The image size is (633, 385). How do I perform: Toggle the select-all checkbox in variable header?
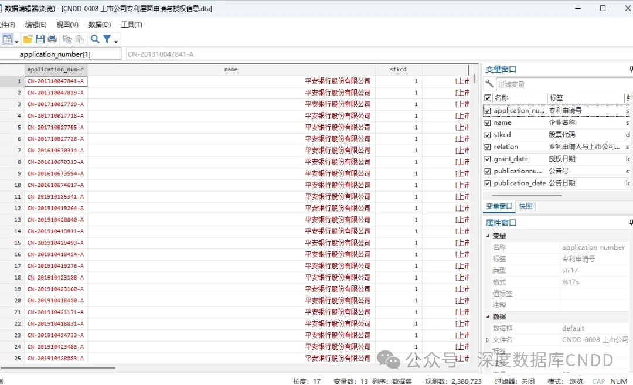488,98
